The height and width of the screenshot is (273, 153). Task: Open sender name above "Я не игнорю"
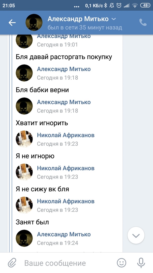(x=66, y=135)
